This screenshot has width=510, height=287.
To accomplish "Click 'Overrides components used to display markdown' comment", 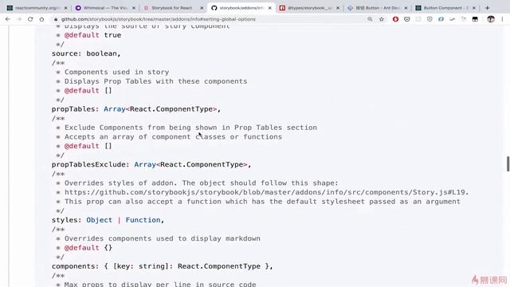I will coord(163,238).
